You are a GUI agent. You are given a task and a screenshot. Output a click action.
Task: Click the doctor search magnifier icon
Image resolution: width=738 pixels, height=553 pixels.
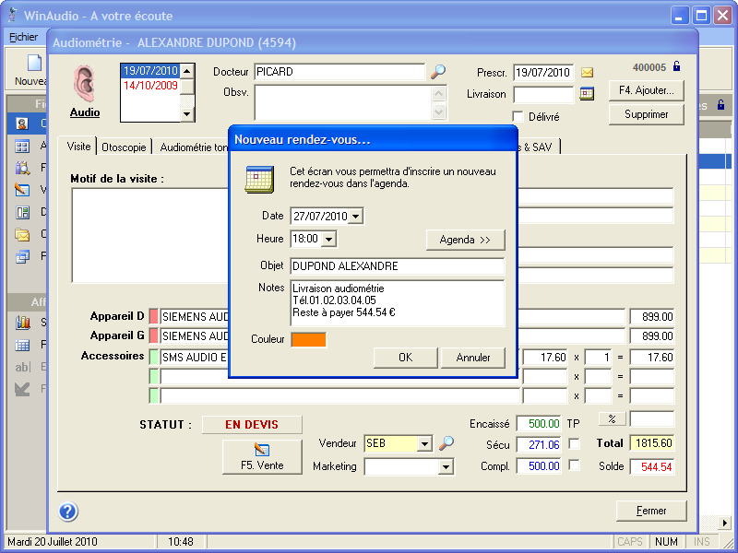pyautogui.click(x=438, y=72)
